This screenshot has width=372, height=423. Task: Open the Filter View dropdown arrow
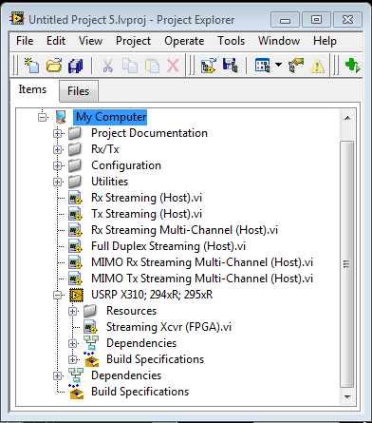pyautogui.click(x=278, y=65)
